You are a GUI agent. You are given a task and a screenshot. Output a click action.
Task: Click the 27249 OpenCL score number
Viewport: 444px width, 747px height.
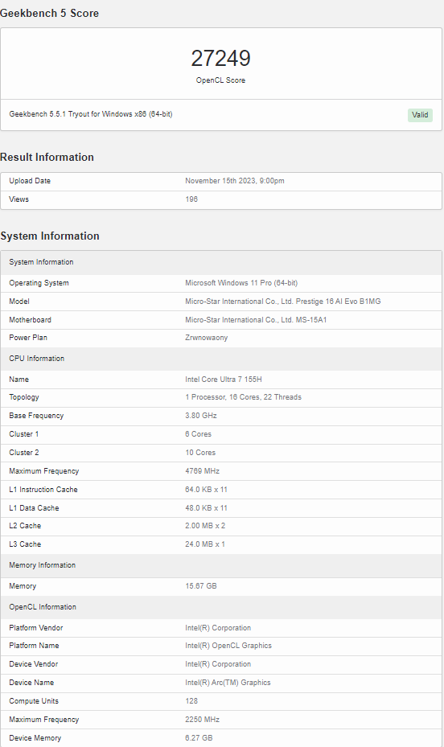(220, 58)
